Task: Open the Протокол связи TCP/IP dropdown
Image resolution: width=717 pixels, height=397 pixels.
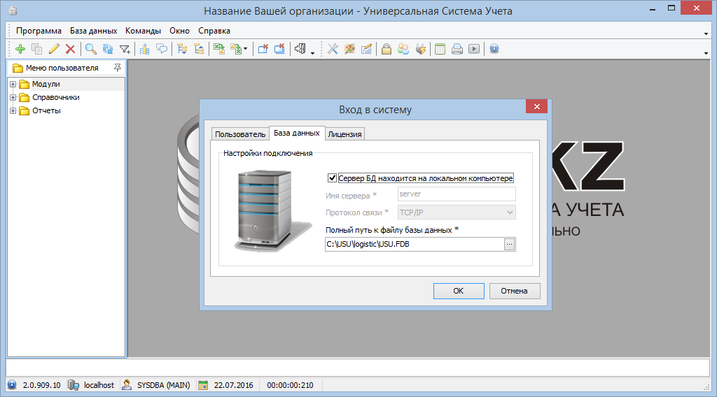Action: (510, 212)
